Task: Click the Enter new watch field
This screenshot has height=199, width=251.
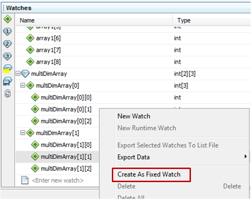Action: click(58, 180)
